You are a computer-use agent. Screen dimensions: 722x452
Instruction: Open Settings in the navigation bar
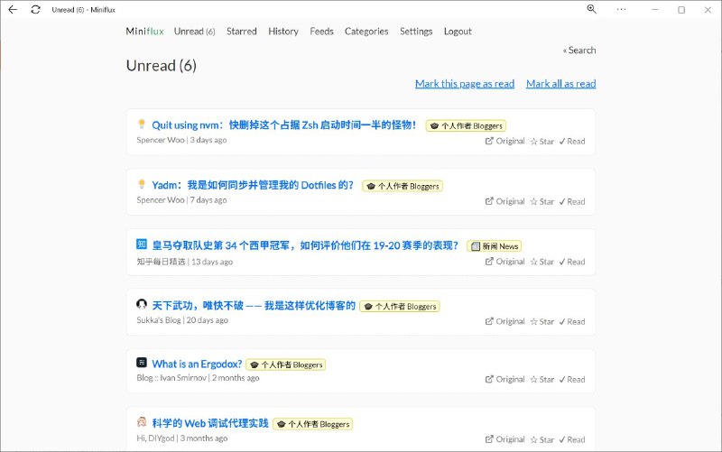point(416,32)
